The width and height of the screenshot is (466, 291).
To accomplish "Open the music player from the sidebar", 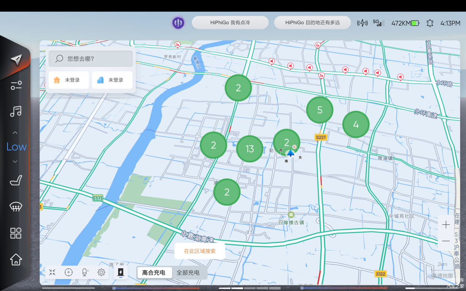I will tap(16, 111).
